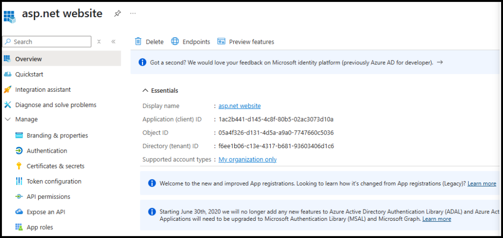
Task: Open Preview features in the toolbar
Action: 246,42
